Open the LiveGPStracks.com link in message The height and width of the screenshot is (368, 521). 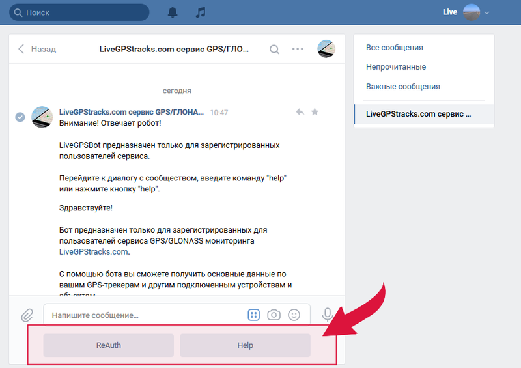(x=94, y=252)
